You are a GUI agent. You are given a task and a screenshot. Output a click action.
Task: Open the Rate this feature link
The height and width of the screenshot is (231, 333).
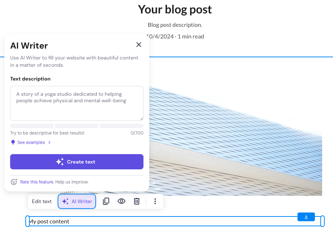pyautogui.click(x=37, y=182)
